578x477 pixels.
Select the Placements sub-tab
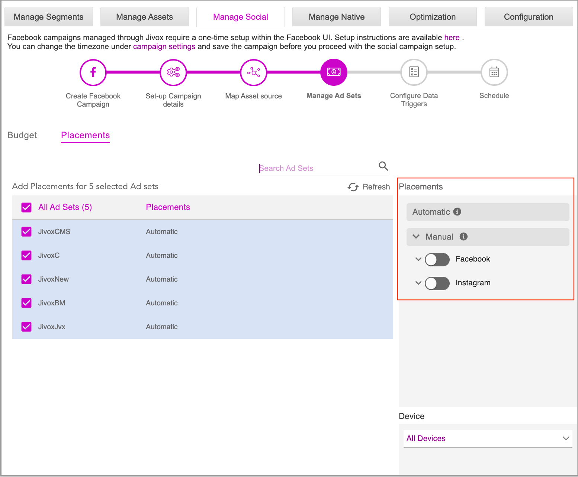(86, 135)
